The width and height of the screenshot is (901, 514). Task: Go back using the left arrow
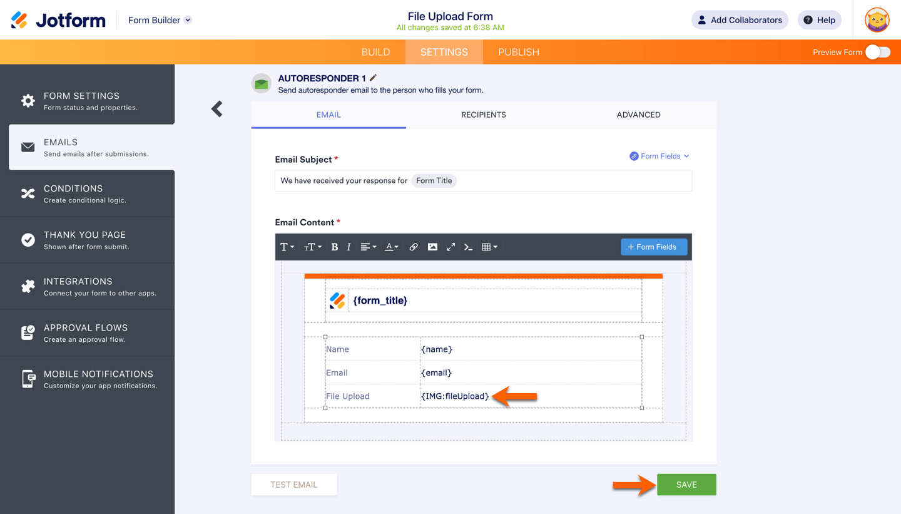(217, 109)
